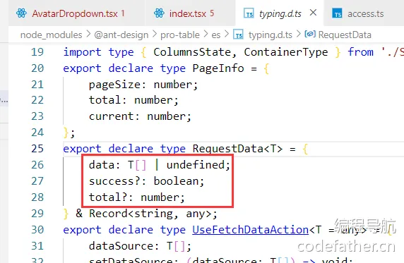
Task: Click 'boolean' type on line 27
Action: point(177,181)
